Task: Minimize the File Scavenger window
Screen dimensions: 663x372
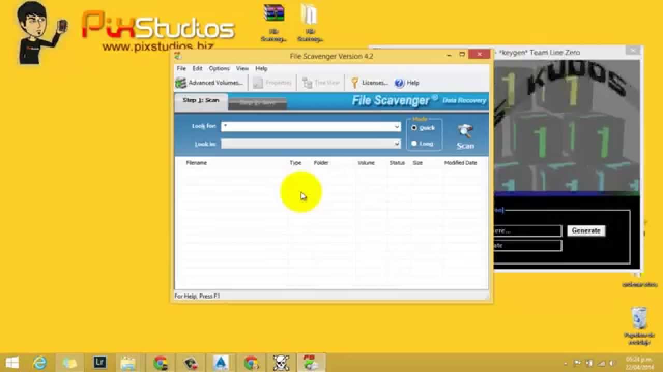Action: point(449,54)
